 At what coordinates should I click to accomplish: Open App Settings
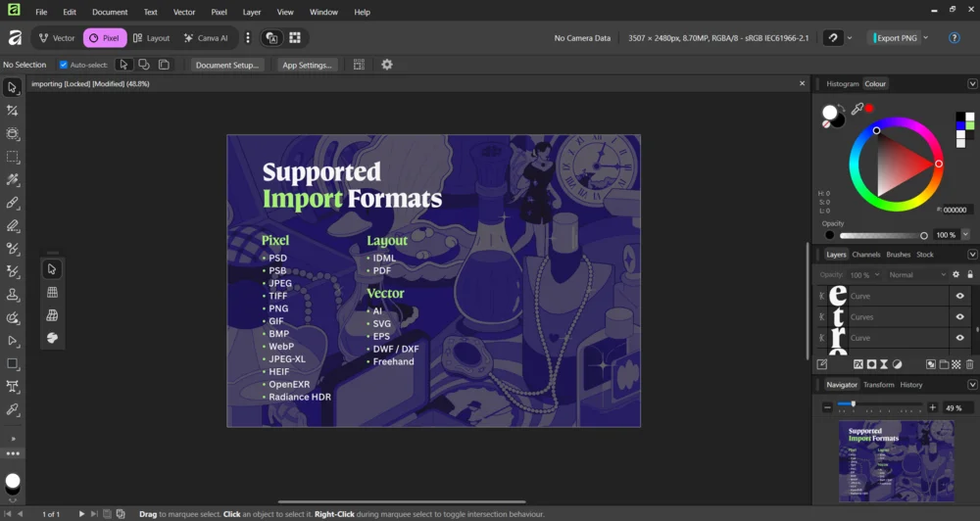pos(307,65)
